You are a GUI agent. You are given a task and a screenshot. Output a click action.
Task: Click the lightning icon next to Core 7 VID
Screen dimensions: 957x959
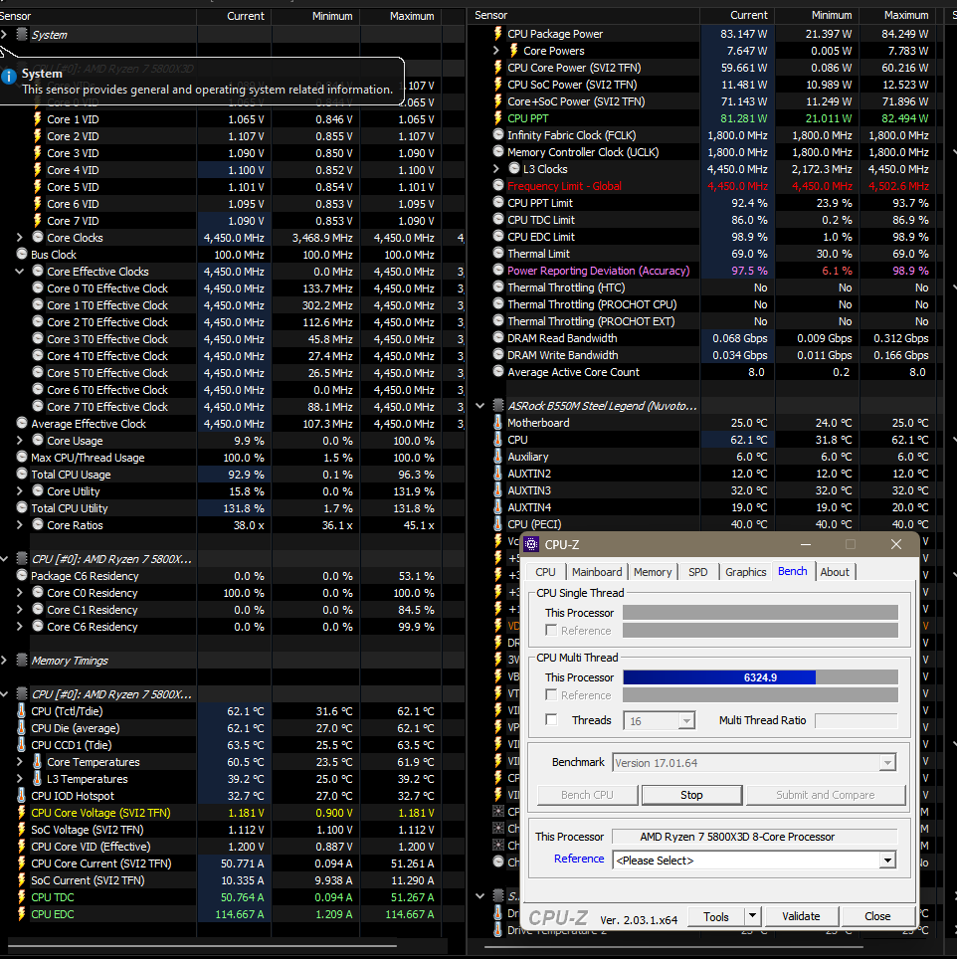click(x=38, y=221)
